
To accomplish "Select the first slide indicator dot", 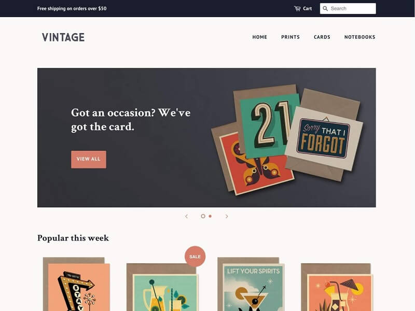I will (x=203, y=216).
